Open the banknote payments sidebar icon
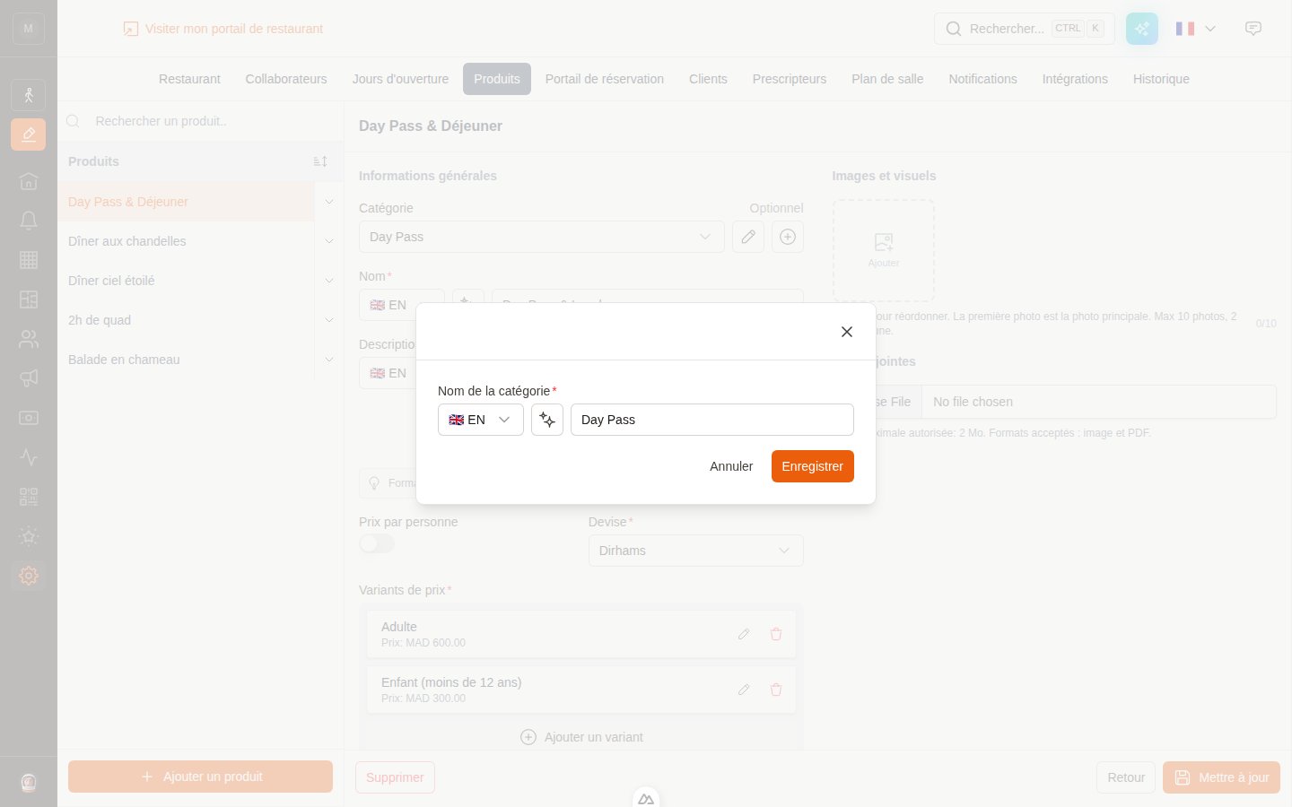Screen dimensions: 1292x807 point(29,418)
